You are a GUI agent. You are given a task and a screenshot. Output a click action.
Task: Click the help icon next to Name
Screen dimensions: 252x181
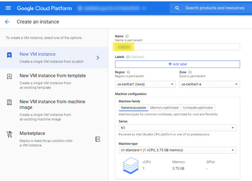(x=127, y=36)
